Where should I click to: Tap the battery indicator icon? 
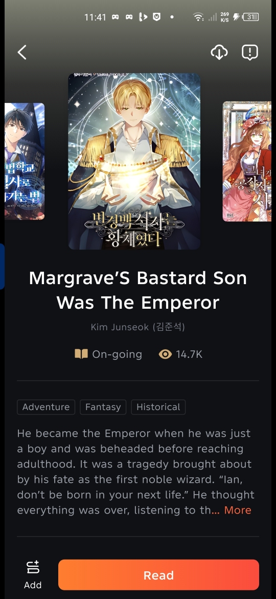250,17
